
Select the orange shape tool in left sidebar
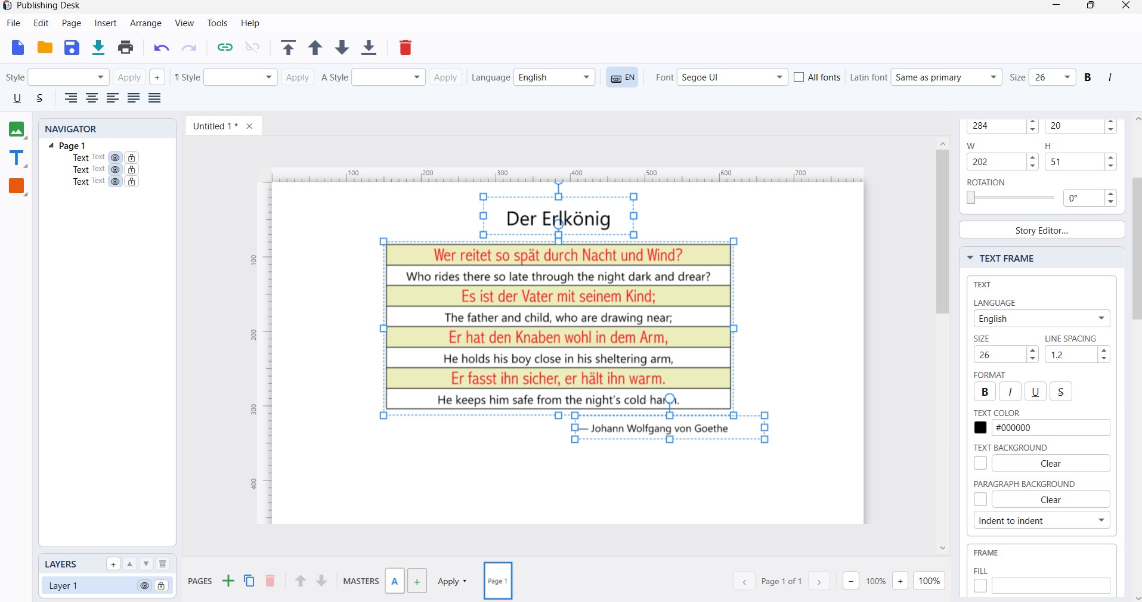point(17,186)
